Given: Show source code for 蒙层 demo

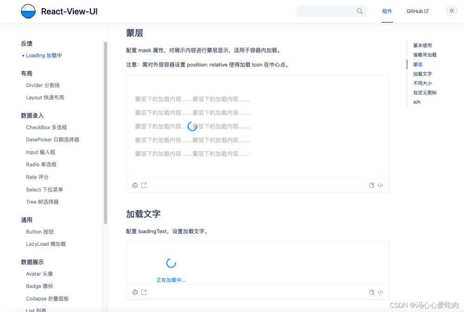Looking at the screenshot, I should pos(380,185).
